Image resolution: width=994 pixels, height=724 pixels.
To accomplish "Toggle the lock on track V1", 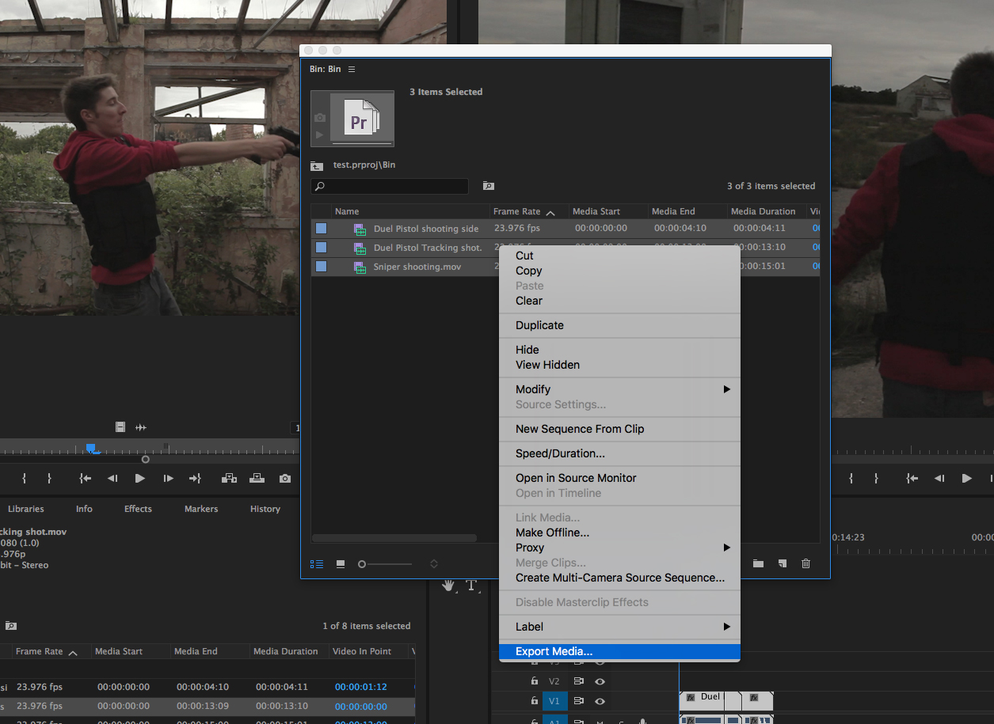I will pyautogui.click(x=535, y=701).
